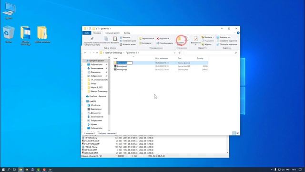The image size is (305, 172).
Task: Click Select all (Виділити все) in ribbon
Action: tap(224, 37)
